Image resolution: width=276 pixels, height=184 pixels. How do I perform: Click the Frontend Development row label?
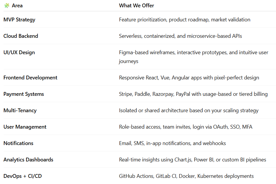pos(31,78)
